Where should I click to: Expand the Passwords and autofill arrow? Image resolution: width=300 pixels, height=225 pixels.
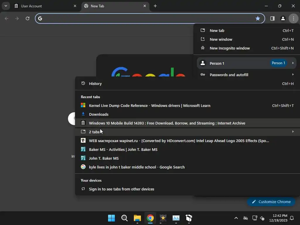pos(293,74)
